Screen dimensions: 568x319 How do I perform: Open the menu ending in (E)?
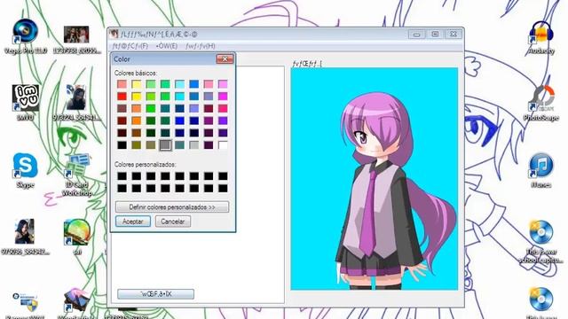tap(167, 46)
